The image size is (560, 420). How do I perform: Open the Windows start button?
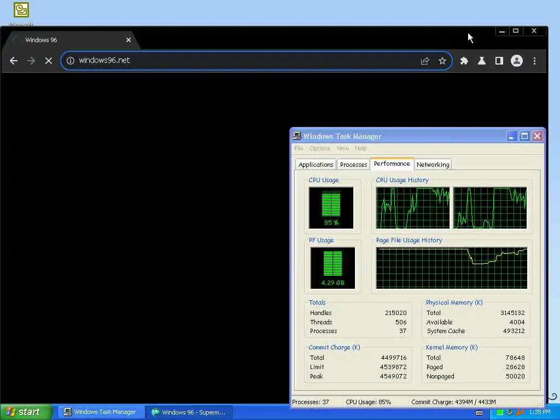click(26, 412)
